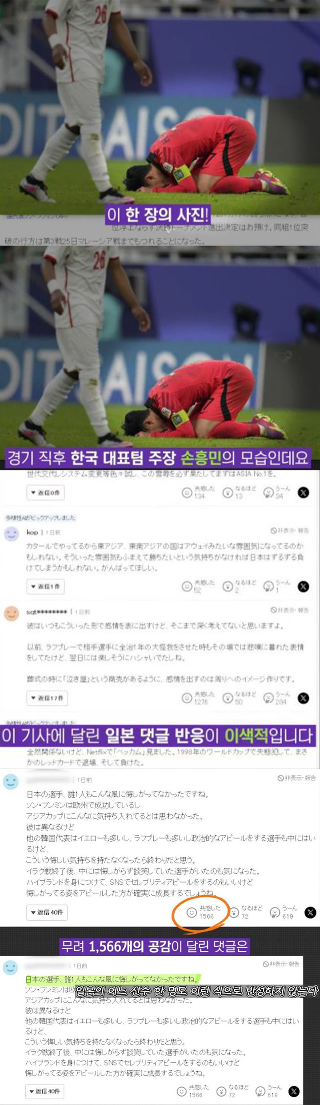Expand the 返信1件 replies under kop's comment

45,587
